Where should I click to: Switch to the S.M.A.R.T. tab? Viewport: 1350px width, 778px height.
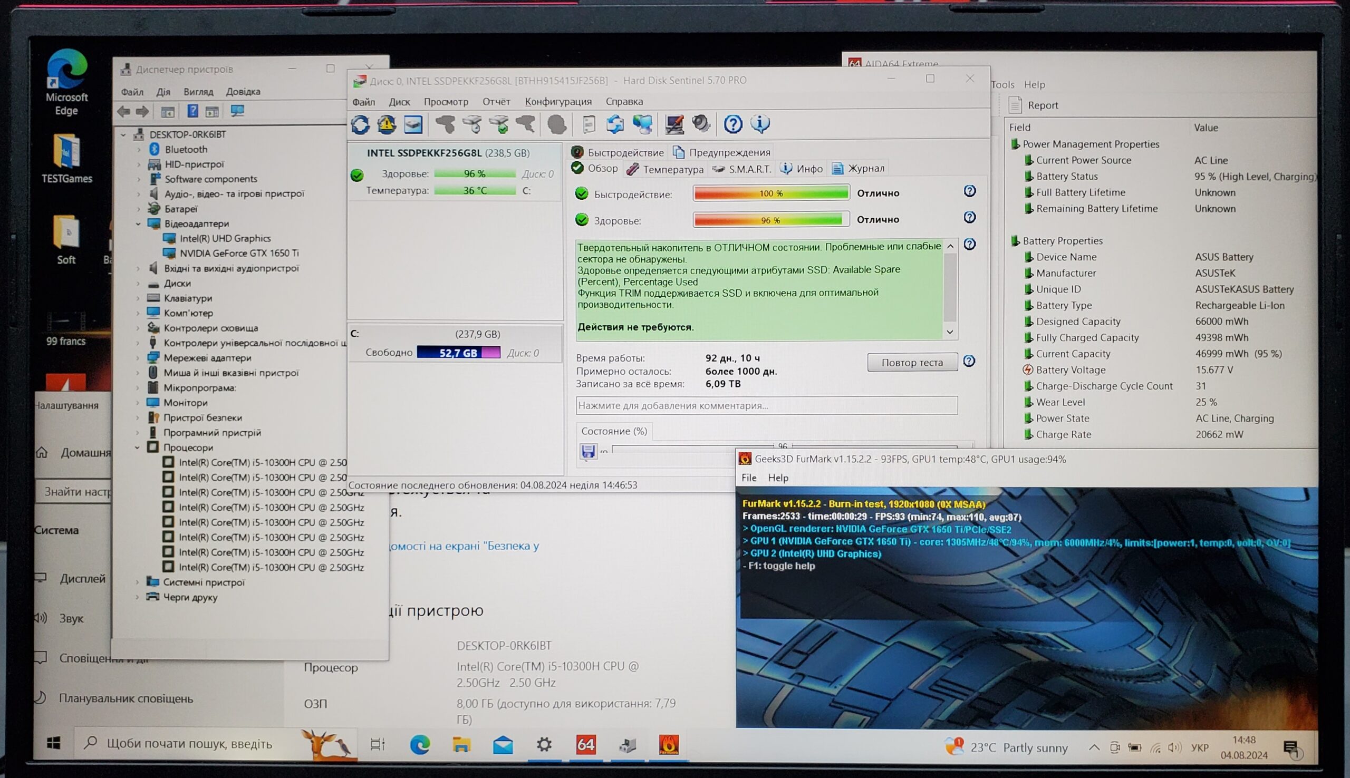(x=749, y=169)
